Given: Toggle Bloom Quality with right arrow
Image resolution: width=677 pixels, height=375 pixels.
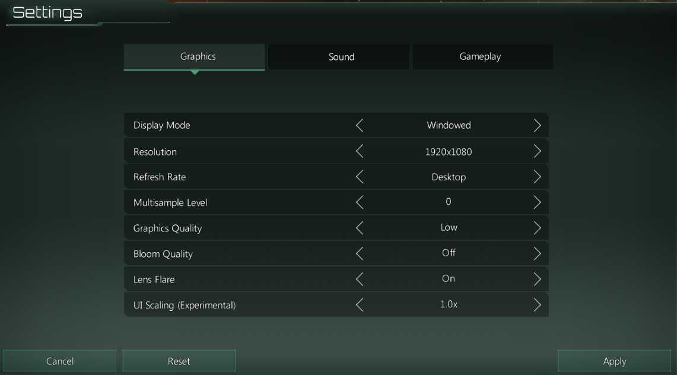Looking at the screenshot, I should pos(537,253).
